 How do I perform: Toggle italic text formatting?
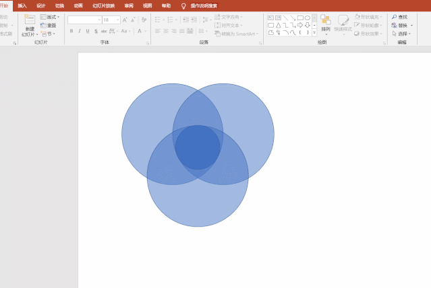pos(79,31)
